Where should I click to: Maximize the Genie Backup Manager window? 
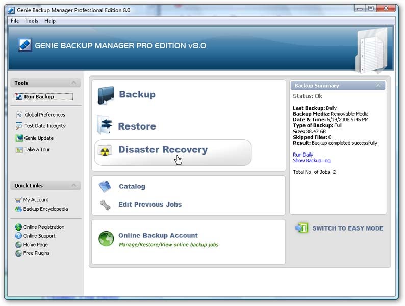point(371,9)
